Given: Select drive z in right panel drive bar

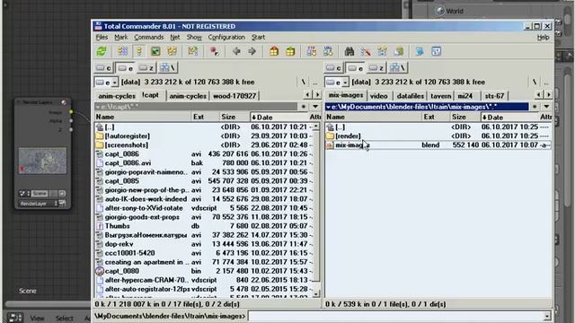Looking at the screenshot, I should click(x=376, y=68).
